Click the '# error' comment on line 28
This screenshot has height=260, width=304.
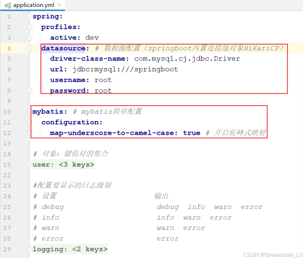tap(49, 239)
